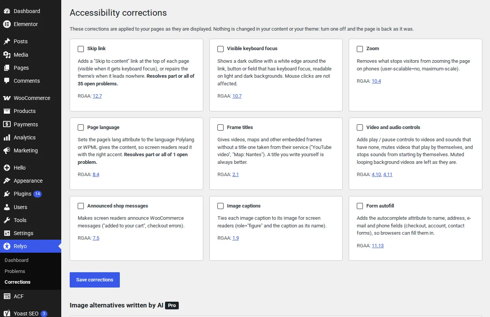
Task: Open the Products box icon
Action: (7, 111)
